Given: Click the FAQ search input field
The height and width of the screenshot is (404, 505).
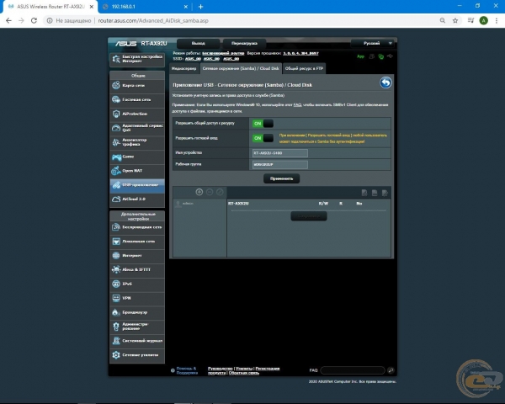Looking at the screenshot, I should click(353, 370).
